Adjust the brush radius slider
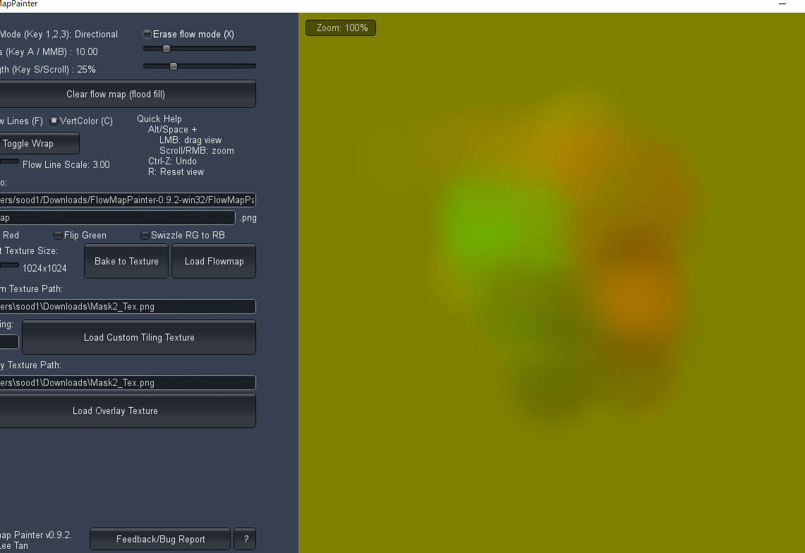 167,48
